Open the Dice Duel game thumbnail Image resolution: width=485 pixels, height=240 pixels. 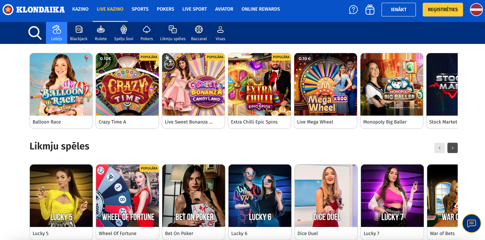[326, 196]
